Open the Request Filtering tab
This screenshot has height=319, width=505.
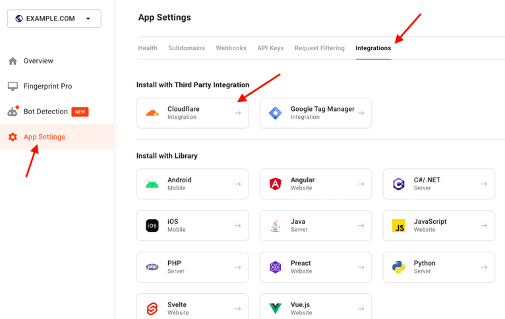pyautogui.click(x=319, y=48)
